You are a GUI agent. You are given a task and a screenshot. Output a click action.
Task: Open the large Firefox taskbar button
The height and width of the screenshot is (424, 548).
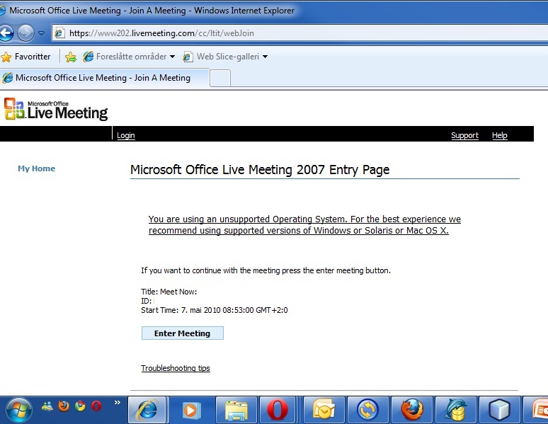tap(411, 410)
